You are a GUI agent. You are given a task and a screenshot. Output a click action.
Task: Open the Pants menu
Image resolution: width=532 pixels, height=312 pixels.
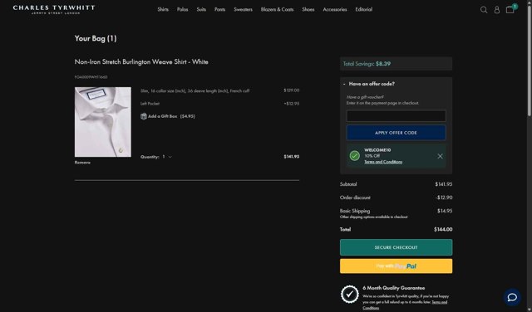pos(219,9)
